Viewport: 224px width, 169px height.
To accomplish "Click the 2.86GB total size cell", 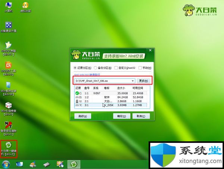I will (x=122, y=101).
